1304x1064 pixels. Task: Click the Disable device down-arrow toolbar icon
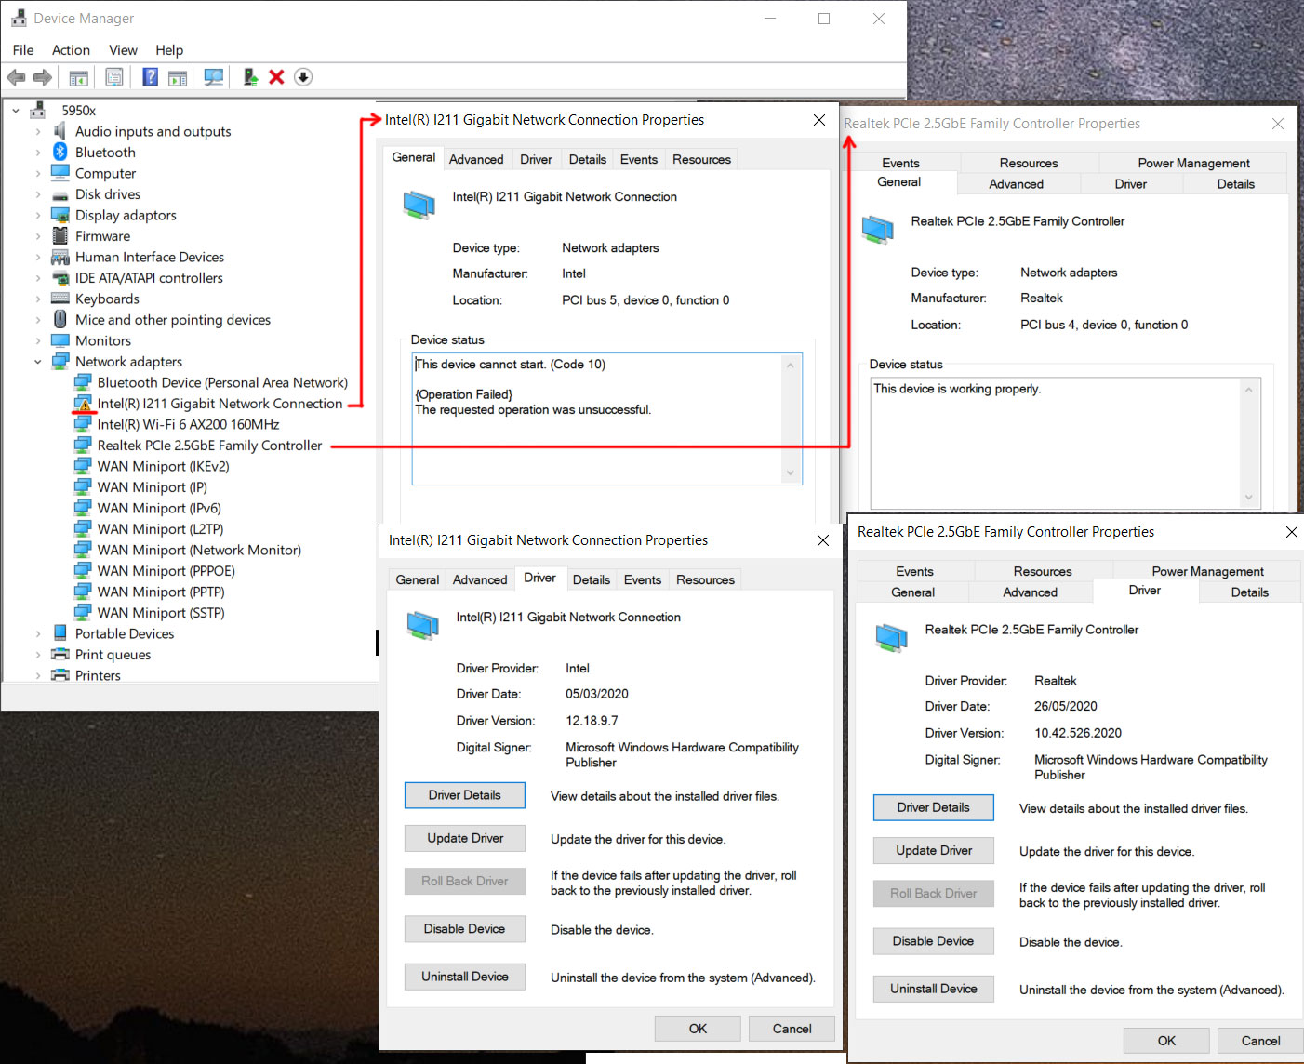pyautogui.click(x=303, y=77)
